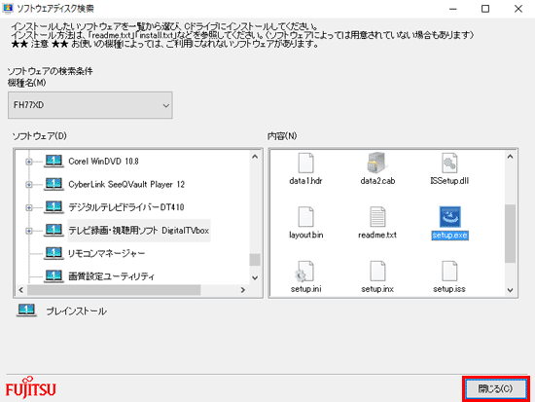Select the data2.cab cabinet icon
The image size is (535, 402).
(x=377, y=163)
